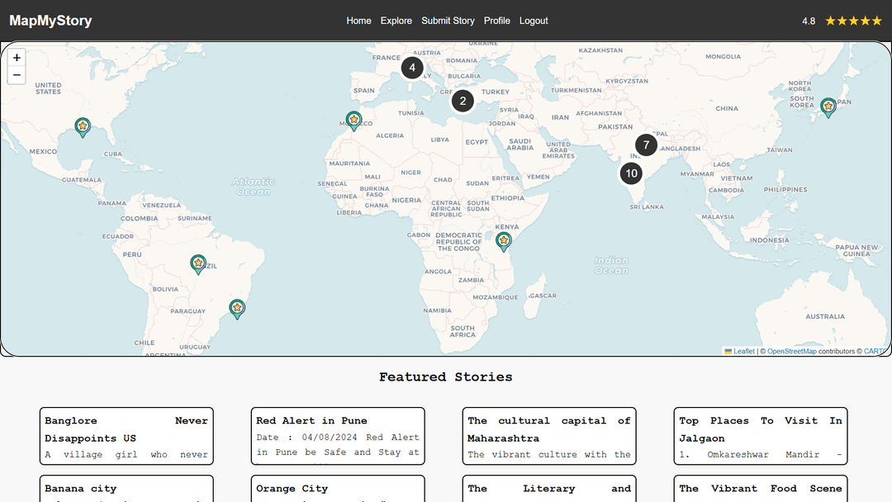Click the story pin marker over Mexico Gulf

83,127
